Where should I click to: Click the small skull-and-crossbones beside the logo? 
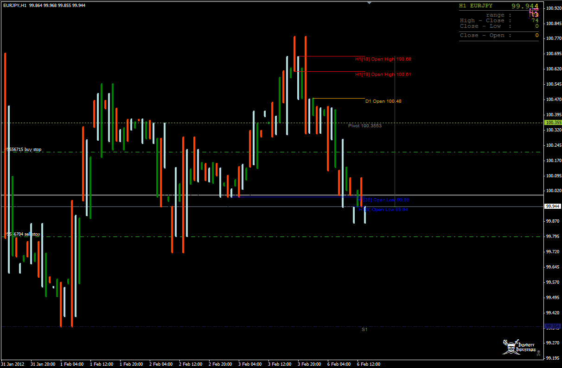538,354
